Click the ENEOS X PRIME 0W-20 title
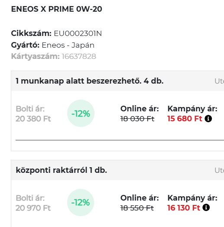 pos(57,9)
